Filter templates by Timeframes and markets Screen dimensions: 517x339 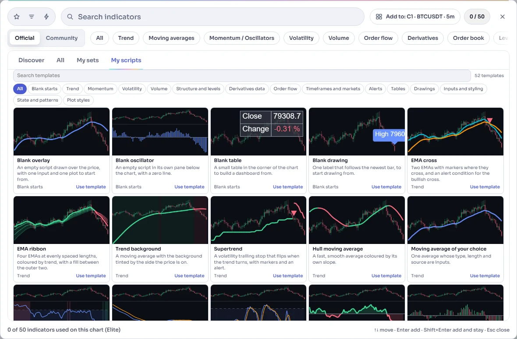pos(333,88)
